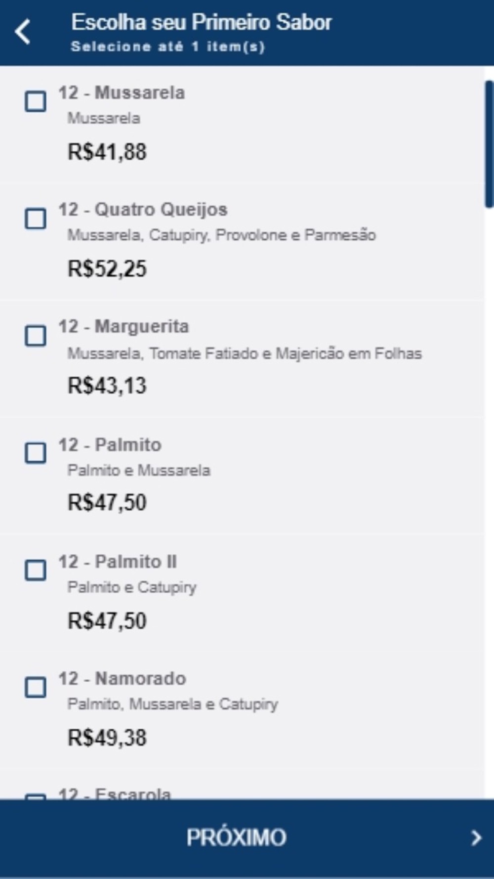Click the right chevron beside PRÓXIMO

coord(476,837)
